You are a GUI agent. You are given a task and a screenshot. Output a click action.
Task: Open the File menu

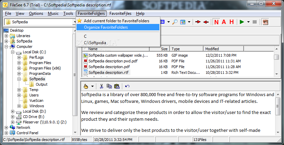point(8,13)
